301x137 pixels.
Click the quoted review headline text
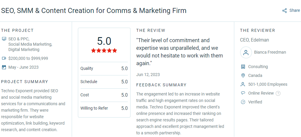(180, 52)
